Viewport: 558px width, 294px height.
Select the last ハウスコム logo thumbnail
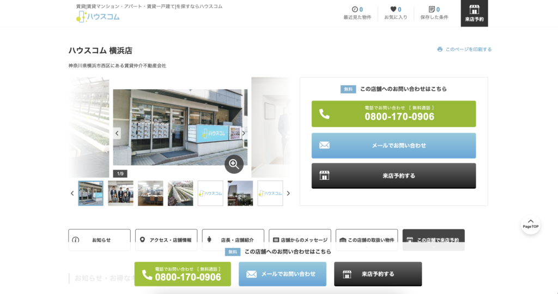tap(270, 193)
